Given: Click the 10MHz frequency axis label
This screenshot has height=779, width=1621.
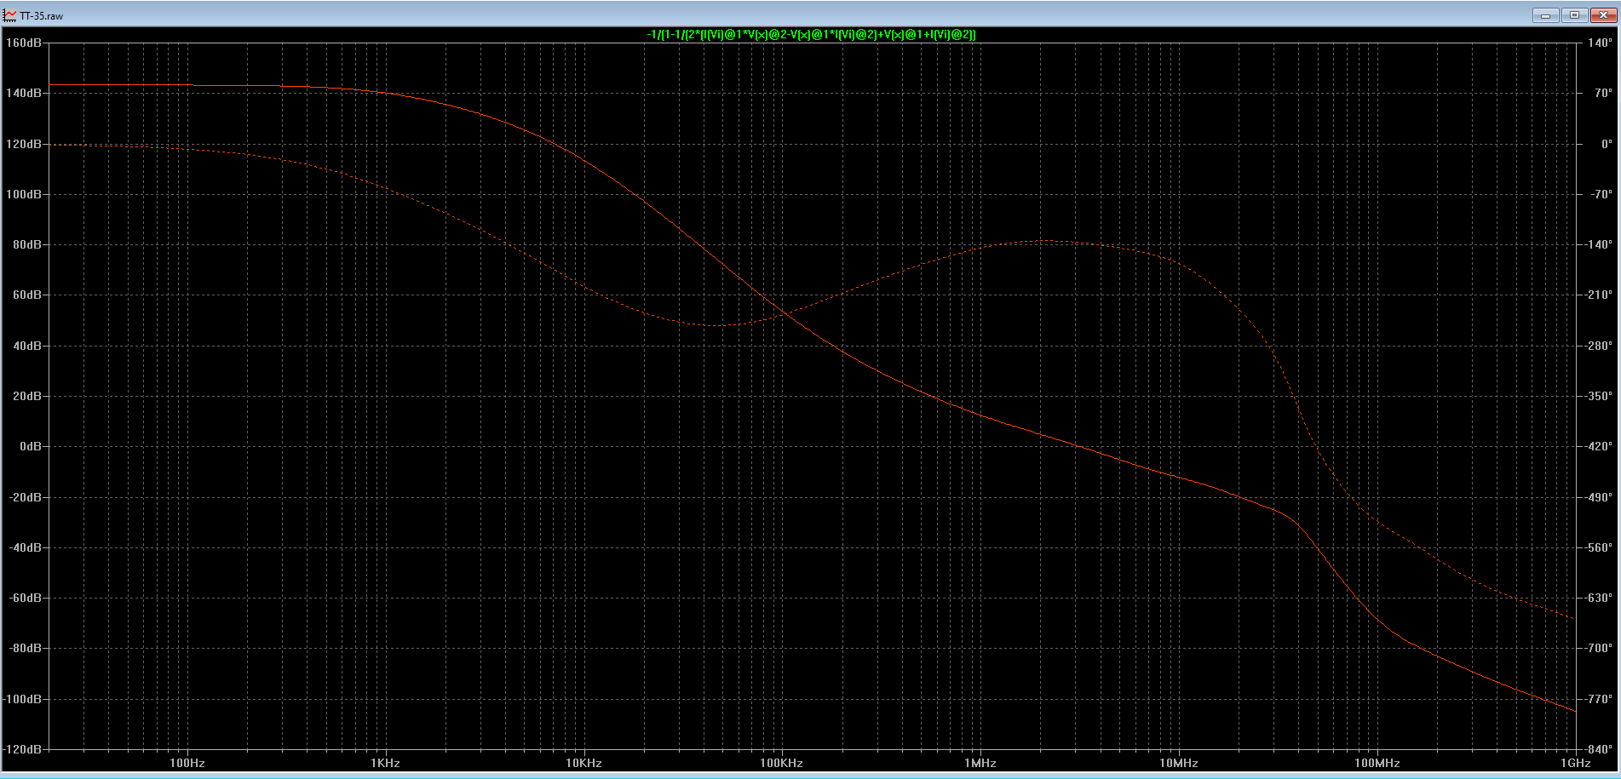Looking at the screenshot, I should [1179, 763].
